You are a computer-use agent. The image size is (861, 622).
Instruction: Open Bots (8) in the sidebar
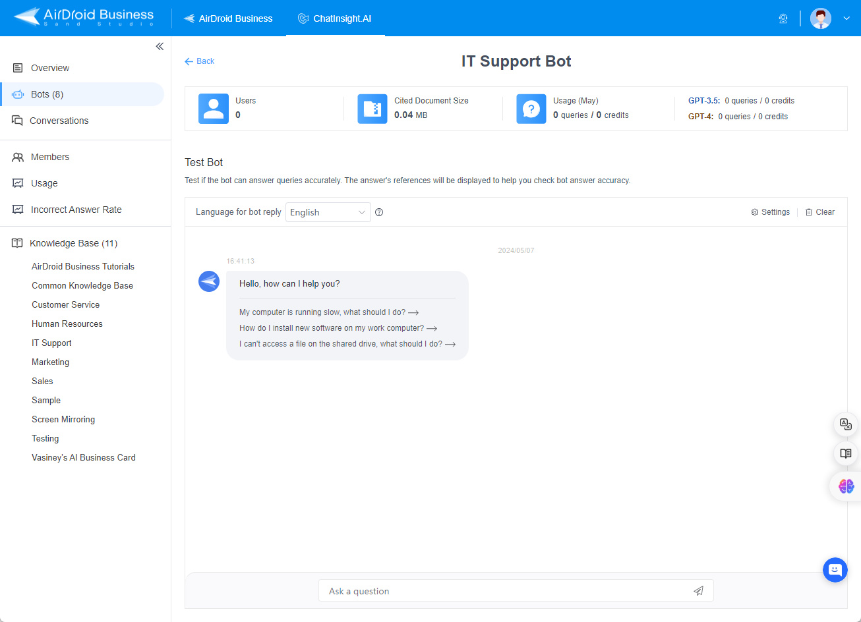[82, 94]
